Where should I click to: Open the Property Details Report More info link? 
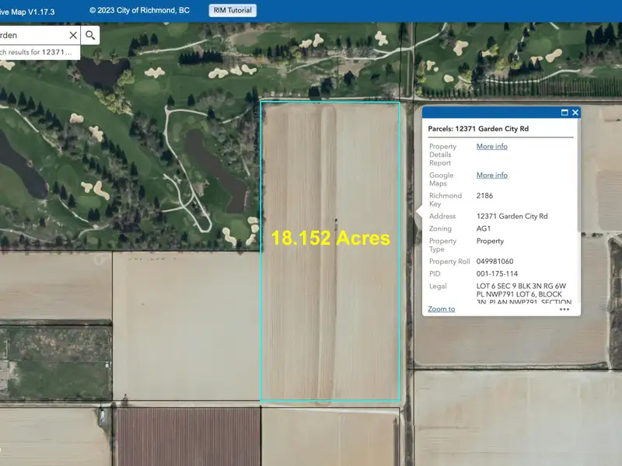[491, 147]
